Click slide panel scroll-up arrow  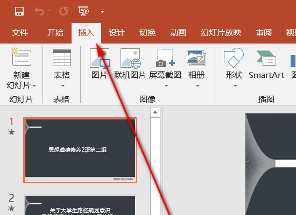(x=155, y=112)
